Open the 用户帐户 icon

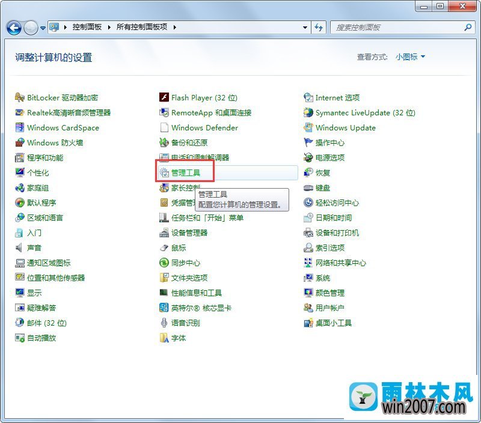tap(308, 308)
